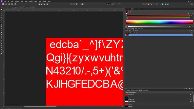Click the primary red colour circle

128,13
